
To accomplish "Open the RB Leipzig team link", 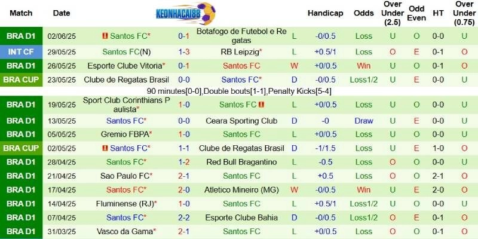I will click(241, 52).
